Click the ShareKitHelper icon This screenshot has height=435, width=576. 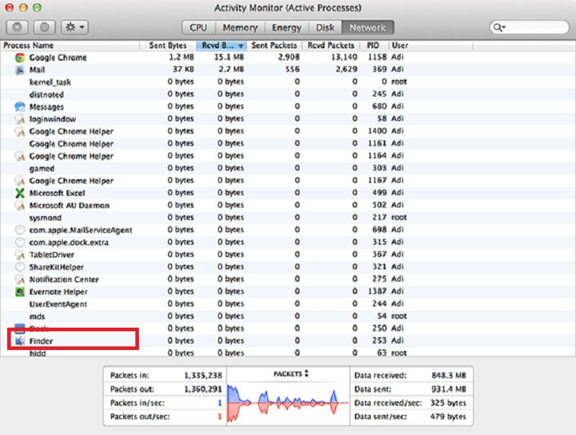click(20, 267)
